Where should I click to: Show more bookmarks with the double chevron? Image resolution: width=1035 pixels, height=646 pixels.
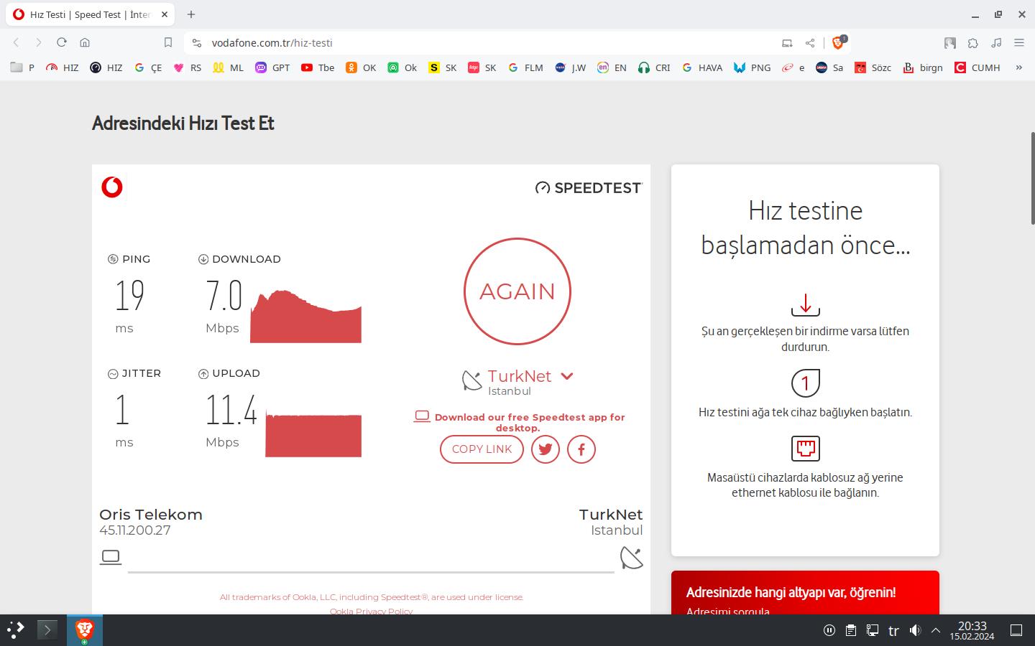pyautogui.click(x=1018, y=67)
